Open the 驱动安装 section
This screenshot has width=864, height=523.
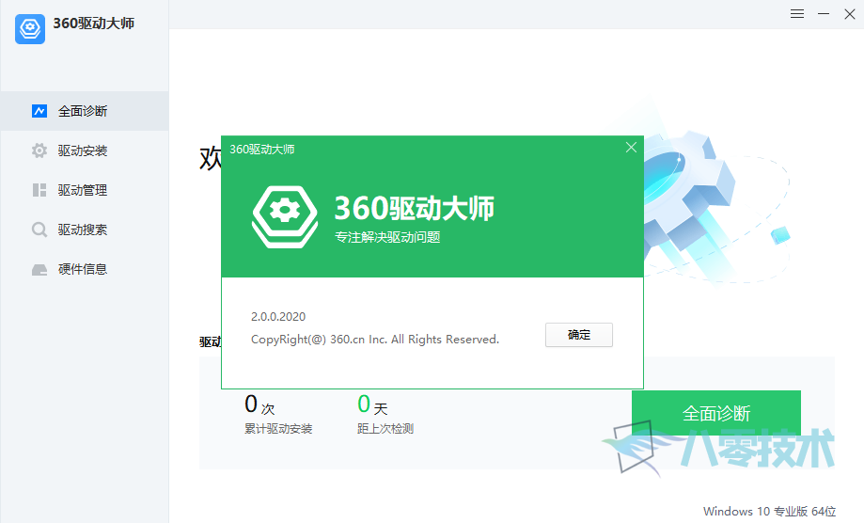tap(83, 151)
